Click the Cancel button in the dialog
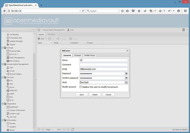 [x=108, y=95]
